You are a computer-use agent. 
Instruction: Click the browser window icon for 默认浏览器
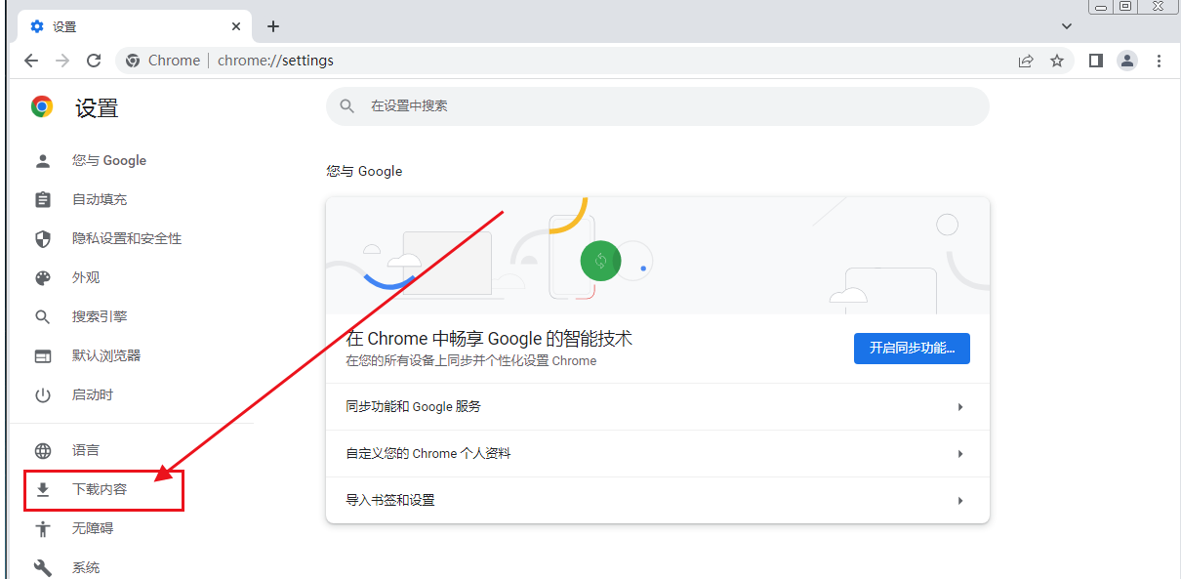[x=42, y=355]
